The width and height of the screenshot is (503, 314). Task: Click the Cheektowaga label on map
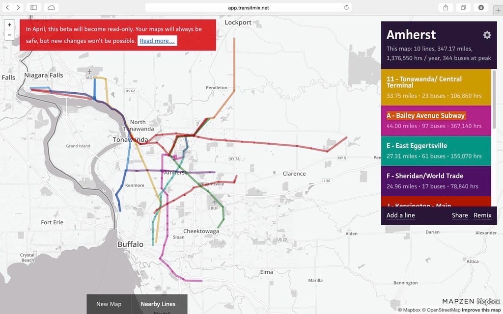tap(201, 231)
